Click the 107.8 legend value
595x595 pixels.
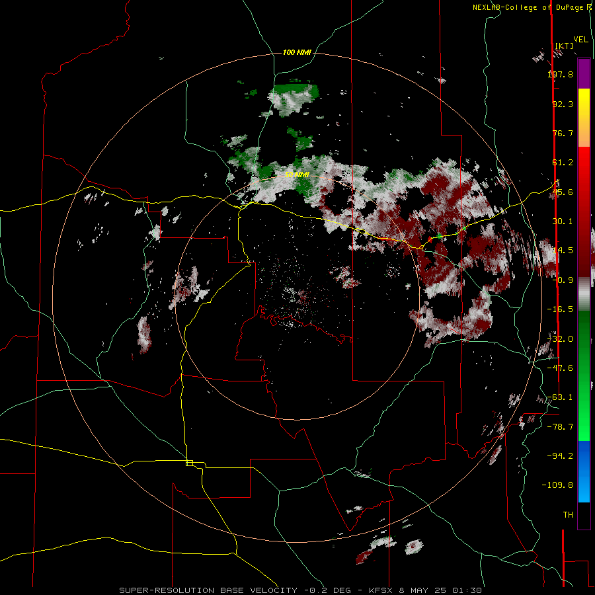pos(560,74)
